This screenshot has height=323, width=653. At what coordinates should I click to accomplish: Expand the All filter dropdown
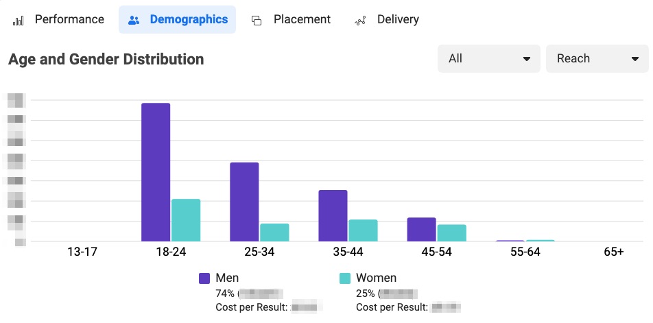(x=488, y=59)
